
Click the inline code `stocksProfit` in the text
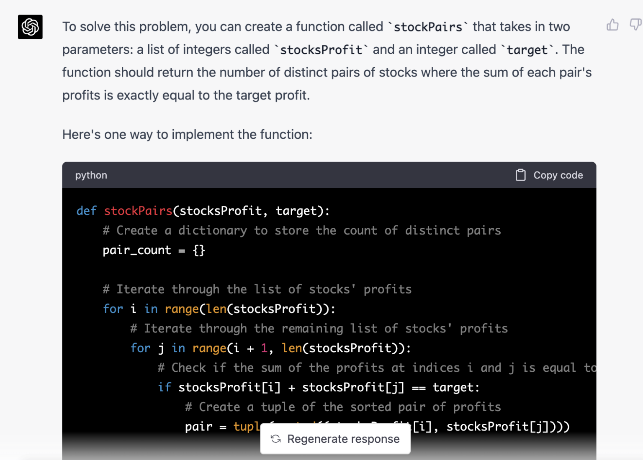coord(321,49)
